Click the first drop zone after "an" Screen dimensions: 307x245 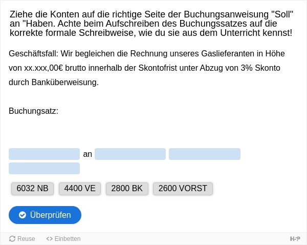click(x=130, y=154)
